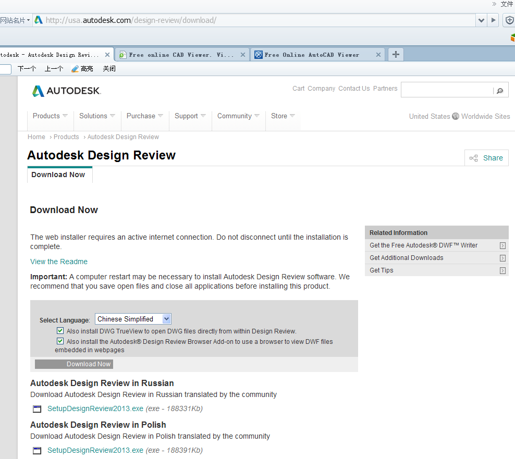
Task: Click the search magnifier icon in the header
Action: [x=500, y=91]
